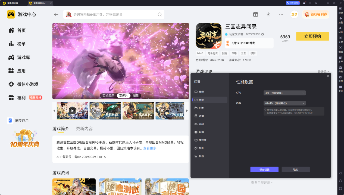Click the 全屏 fullscreen icon

tap(340, 38)
